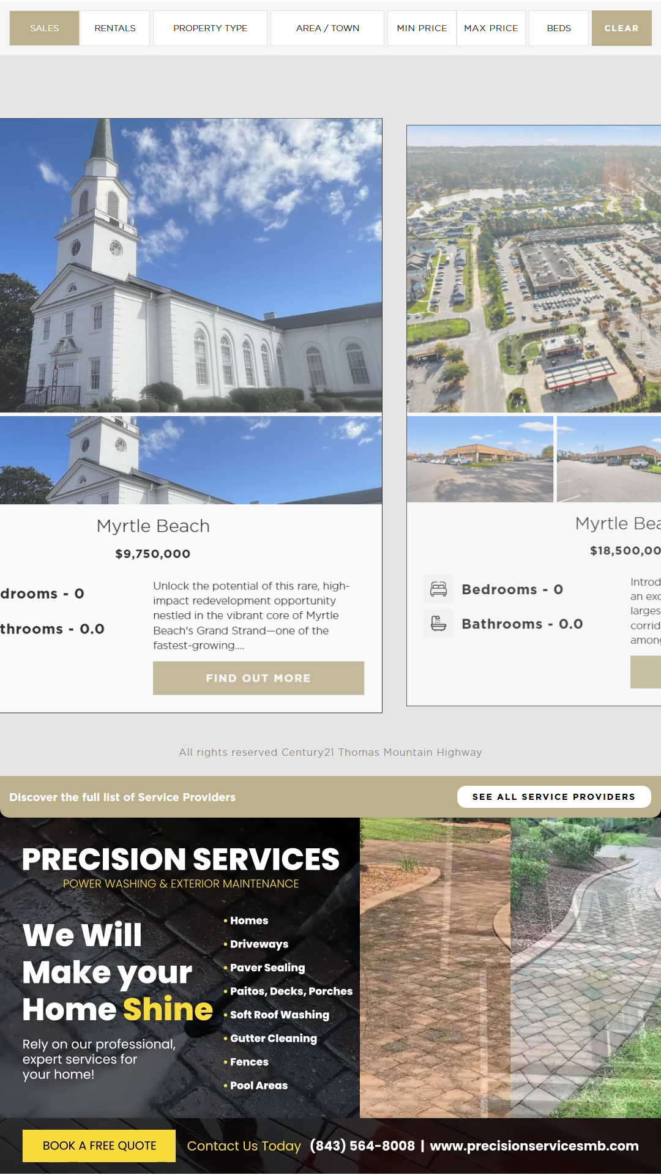The height and width of the screenshot is (1175, 661).
Task: Open the church steeple thumbnail below
Action: click(x=191, y=460)
